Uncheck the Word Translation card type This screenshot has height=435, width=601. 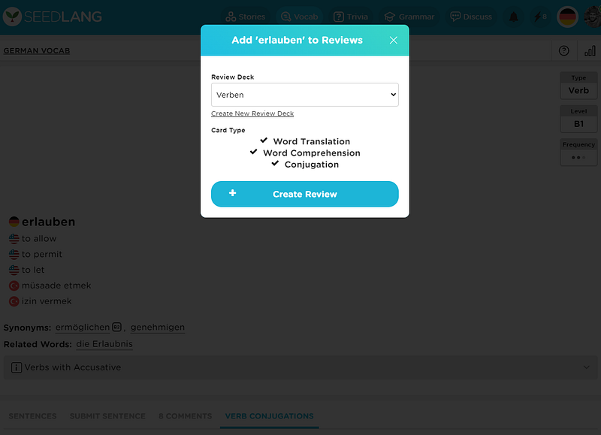pyautogui.click(x=264, y=140)
